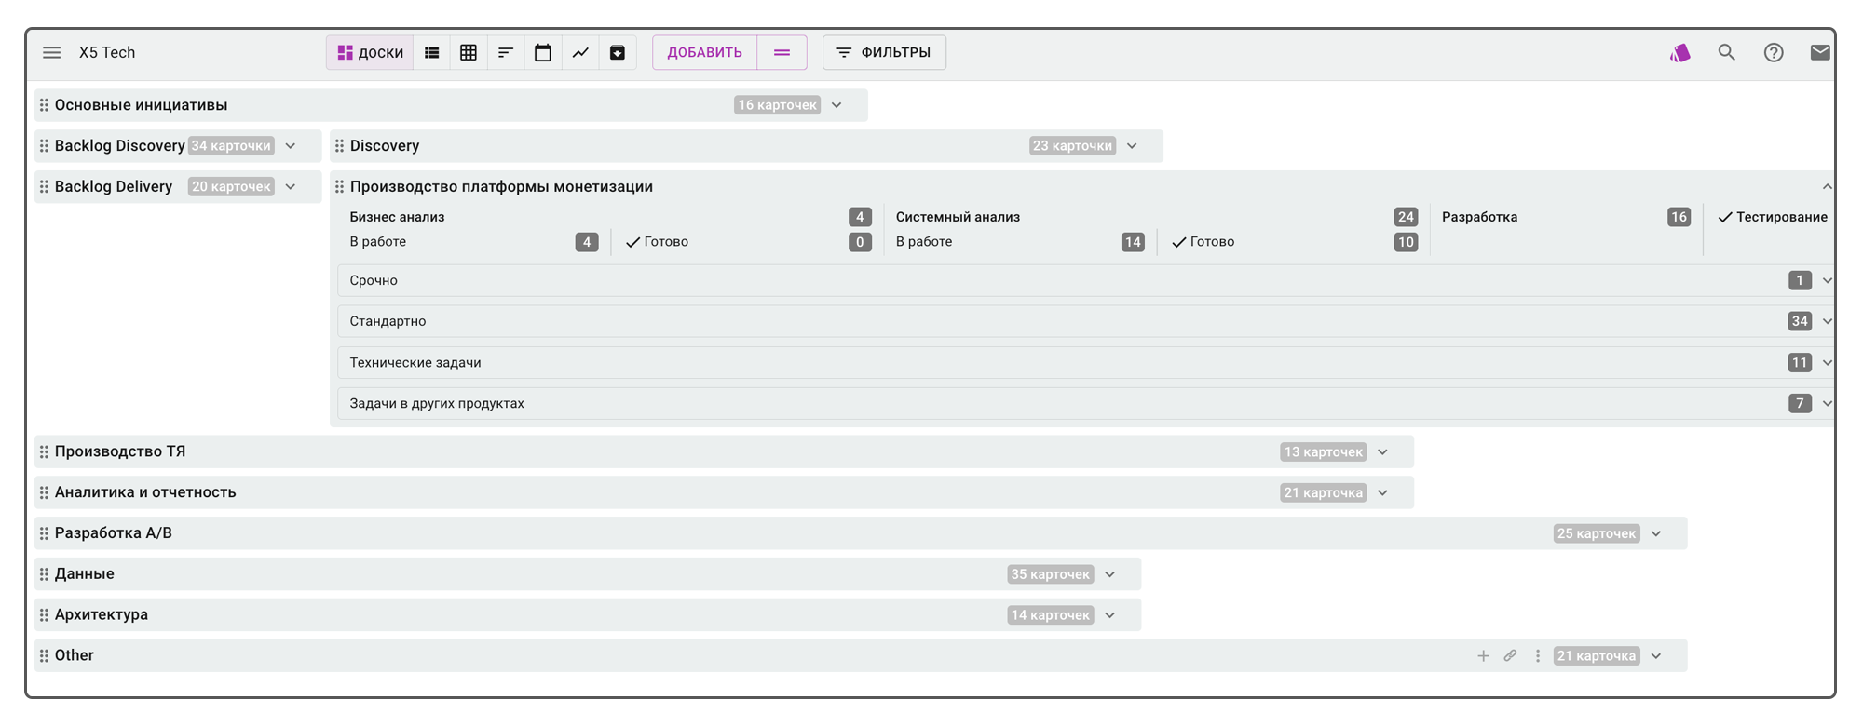Grab drag handle of Данные

tap(44, 574)
